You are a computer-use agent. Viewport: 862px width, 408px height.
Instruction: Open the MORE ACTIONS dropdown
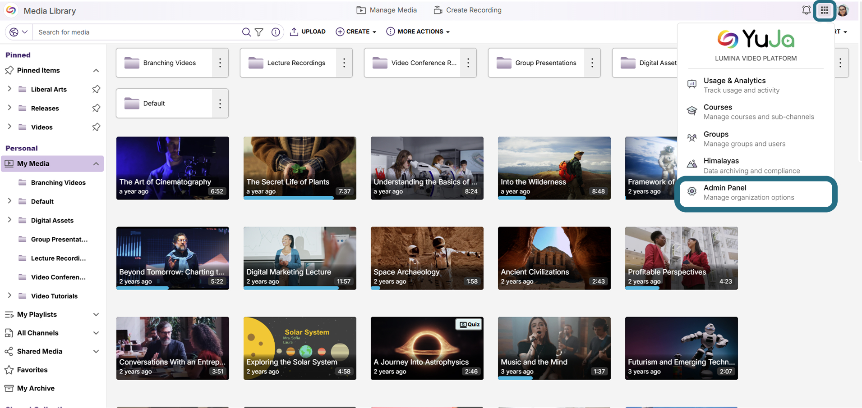click(418, 32)
